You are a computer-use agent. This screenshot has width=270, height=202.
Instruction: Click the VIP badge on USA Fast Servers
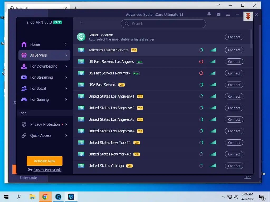(121, 85)
